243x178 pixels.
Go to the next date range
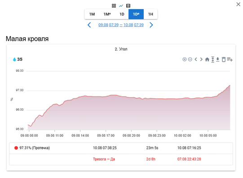tap(151, 25)
